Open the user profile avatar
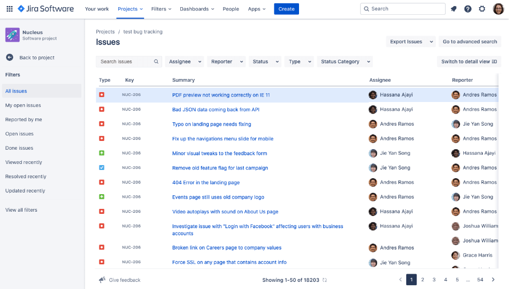509x289 pixels. [x=499, y=9]
